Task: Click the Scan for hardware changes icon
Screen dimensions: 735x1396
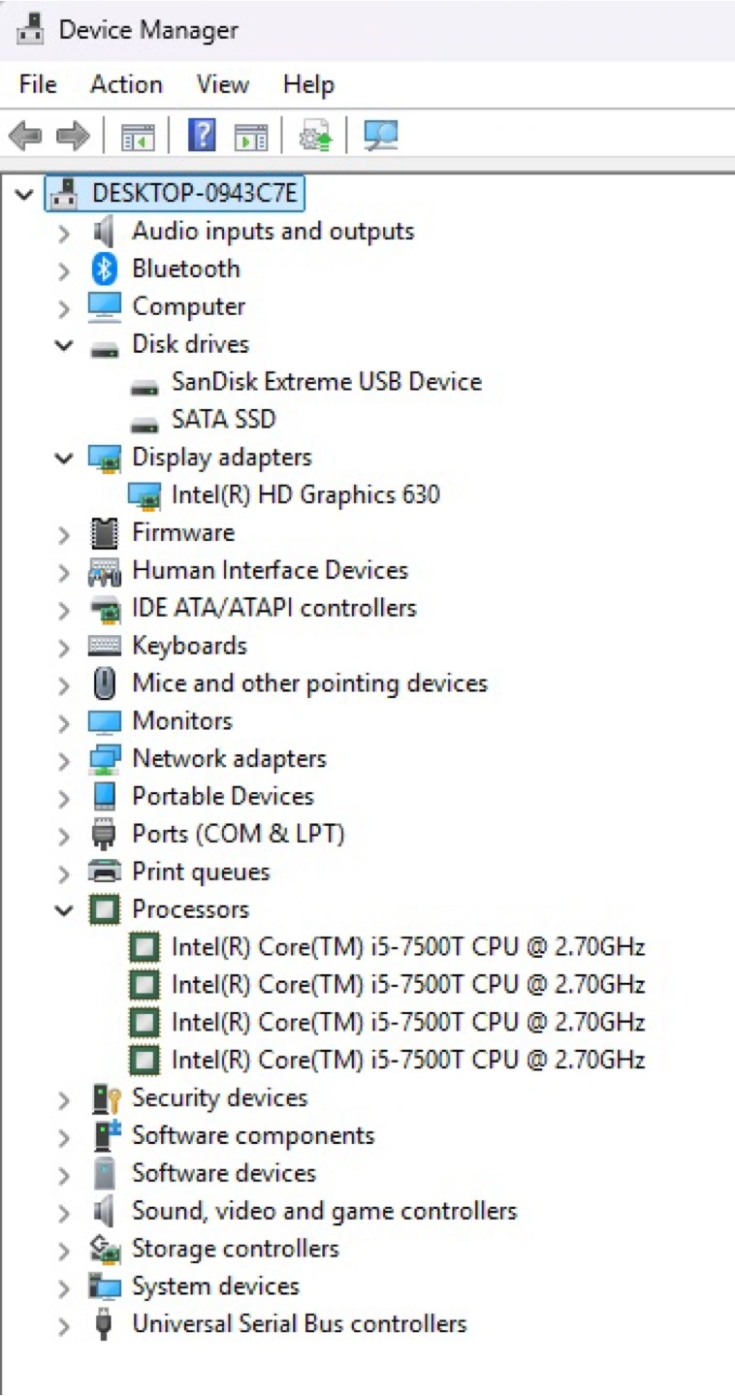Action: [x=381, y=136]
